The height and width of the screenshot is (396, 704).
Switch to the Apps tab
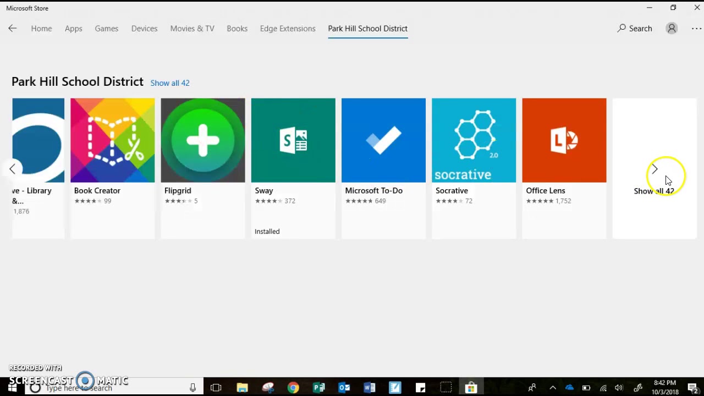click(73, 29)
